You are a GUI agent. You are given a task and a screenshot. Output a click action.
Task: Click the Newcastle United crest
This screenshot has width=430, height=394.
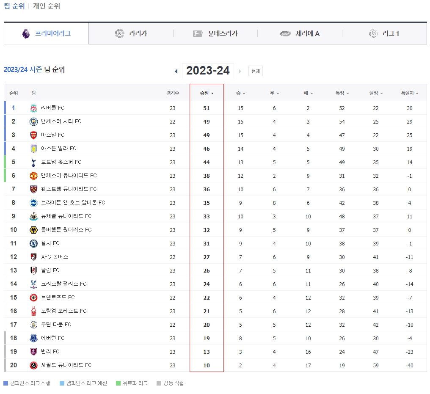[x=33, y=216]
